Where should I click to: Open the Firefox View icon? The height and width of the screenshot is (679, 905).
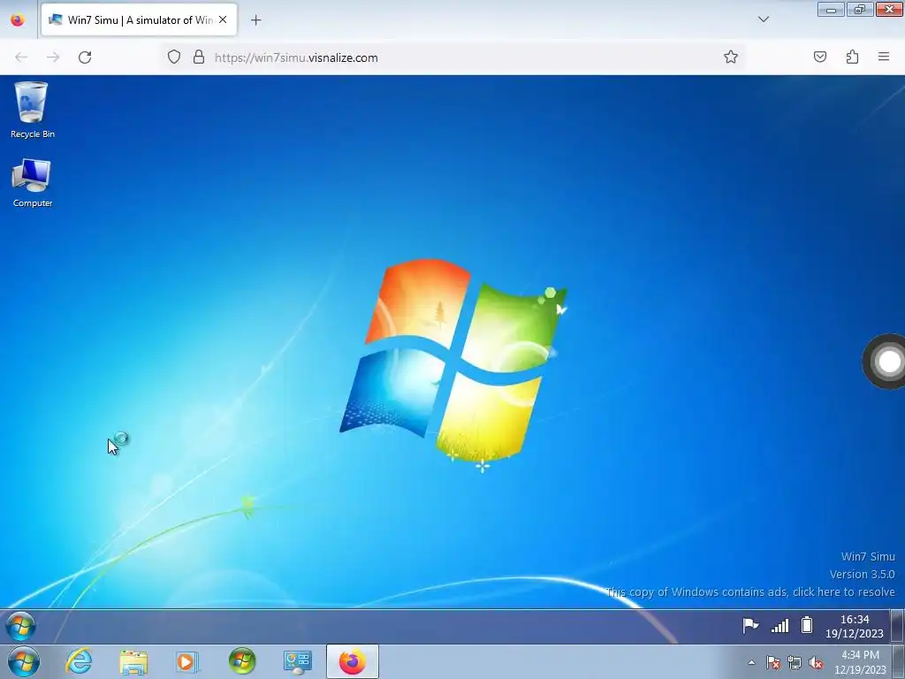(18, 19)
